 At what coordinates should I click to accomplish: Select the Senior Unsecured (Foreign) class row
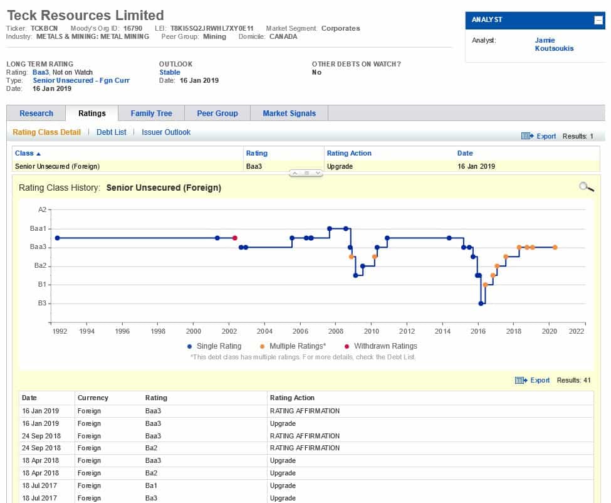[x=306, y=166]
